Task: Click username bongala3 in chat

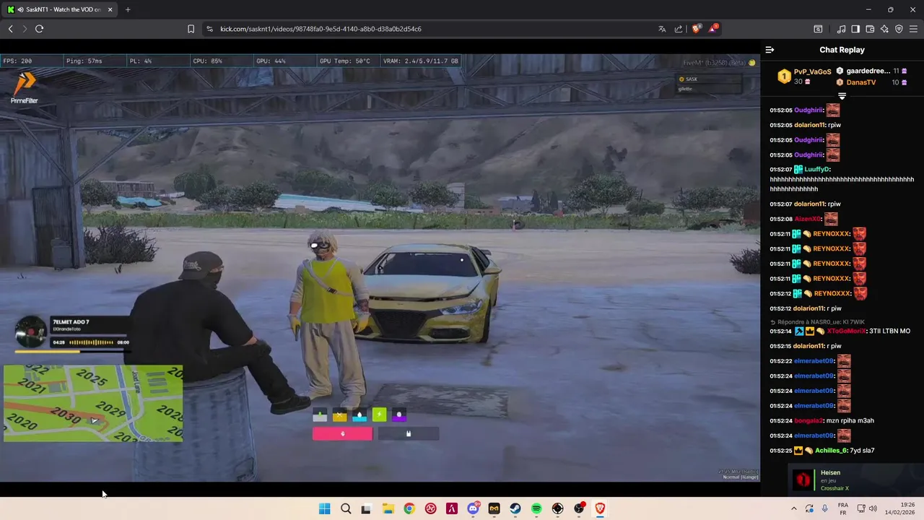Action: pyautogui.click(x=809, y=420)
